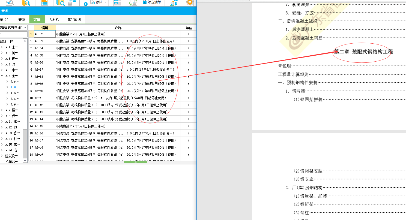406x220 pixels.
Task: Switch to the 定额 tab
Action: 37,20
